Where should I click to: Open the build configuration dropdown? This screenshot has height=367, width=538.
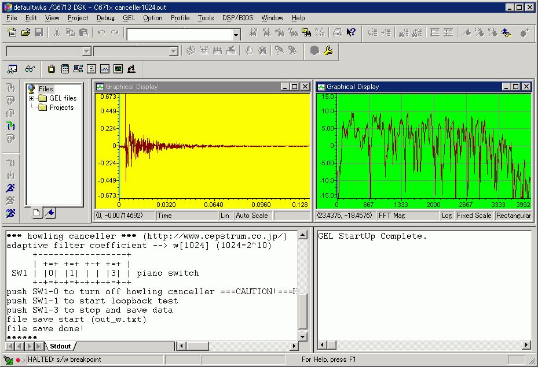coord(174,51)
